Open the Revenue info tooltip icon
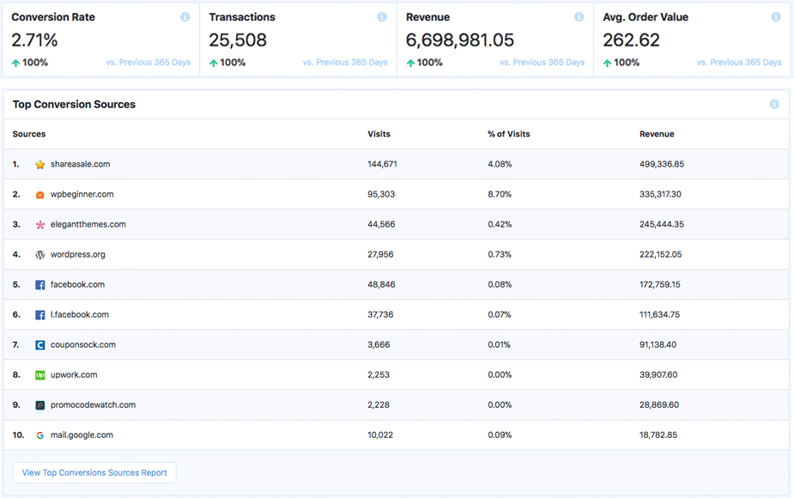The width and height of the screenshot is (794, 498). click(579, 15)
